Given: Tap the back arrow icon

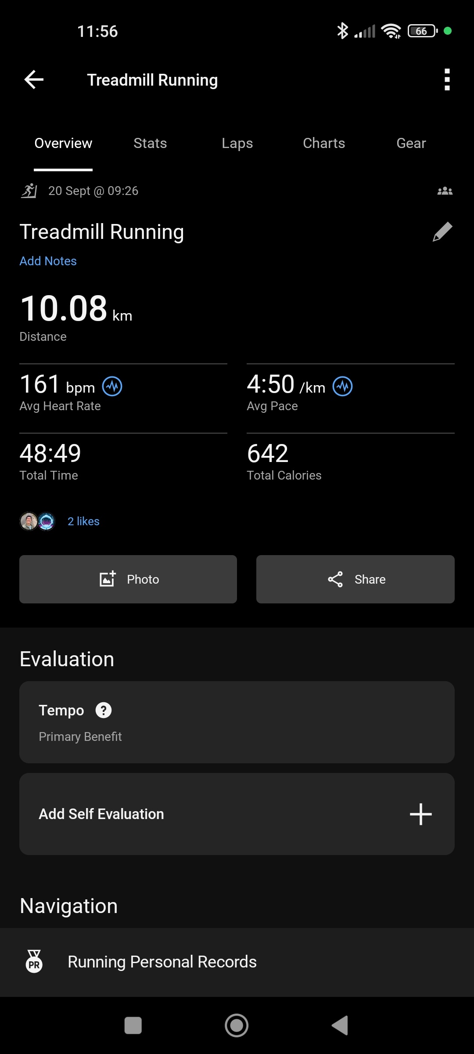Looking at the screenshot, I should [x=34, y=79].
